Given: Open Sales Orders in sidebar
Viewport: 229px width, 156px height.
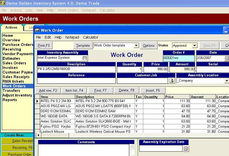Looking at the screenshot, I should (15, 63).
